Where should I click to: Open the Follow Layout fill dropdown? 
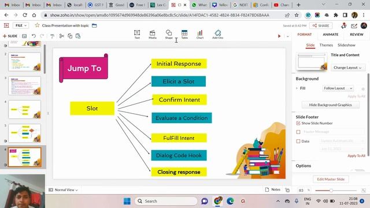click(x=338, y=88)
